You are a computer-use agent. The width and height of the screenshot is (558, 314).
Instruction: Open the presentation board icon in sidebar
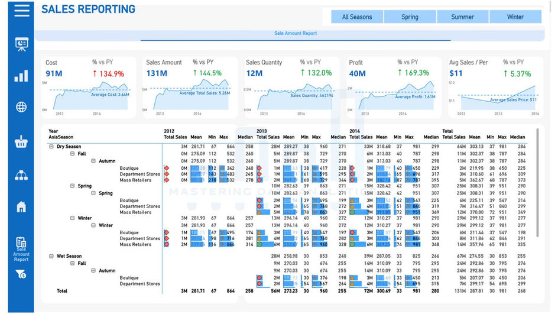[x=22, y=44]
